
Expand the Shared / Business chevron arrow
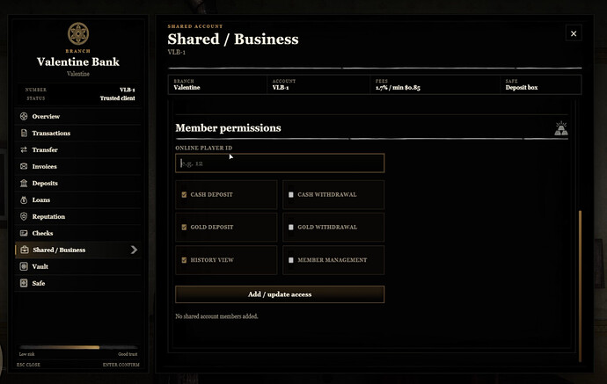[134, 250]
